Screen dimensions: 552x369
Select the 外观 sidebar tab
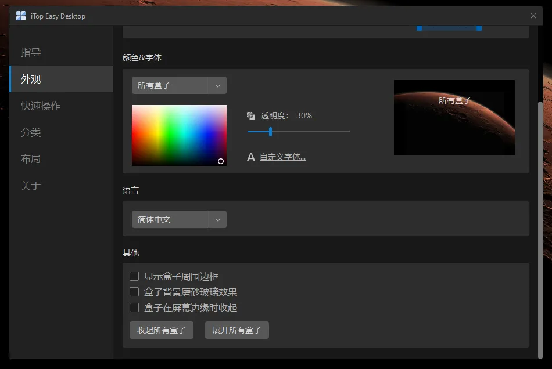pyautogui.click(x=62, y=79)
